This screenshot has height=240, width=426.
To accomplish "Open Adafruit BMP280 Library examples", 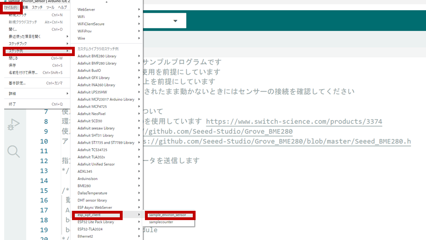I will point(107,63).
